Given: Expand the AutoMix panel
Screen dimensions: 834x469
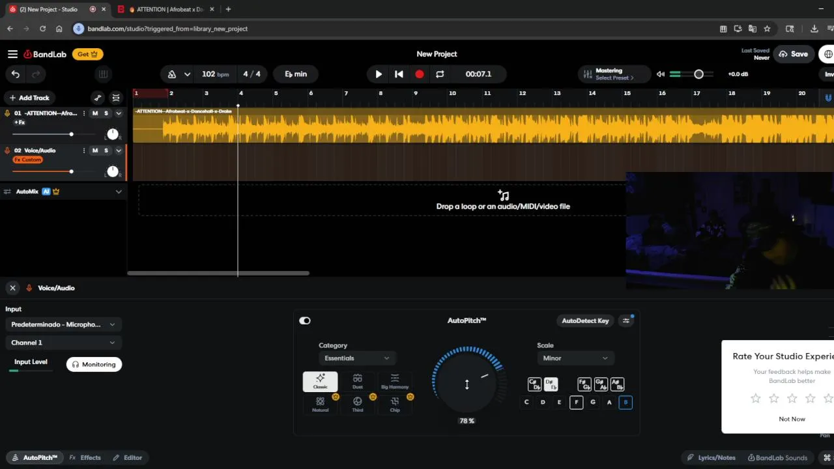Looking at the screenshot, I should pos(119,192).
